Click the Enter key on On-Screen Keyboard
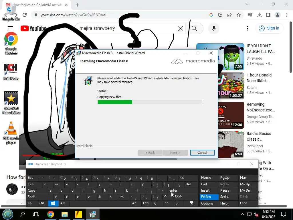 (x=183, y=190)
